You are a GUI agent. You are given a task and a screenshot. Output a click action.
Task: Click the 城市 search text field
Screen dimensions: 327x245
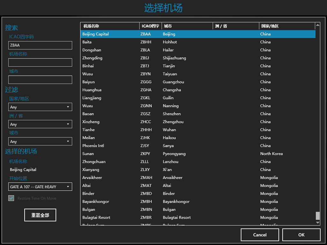pos(40,80)
